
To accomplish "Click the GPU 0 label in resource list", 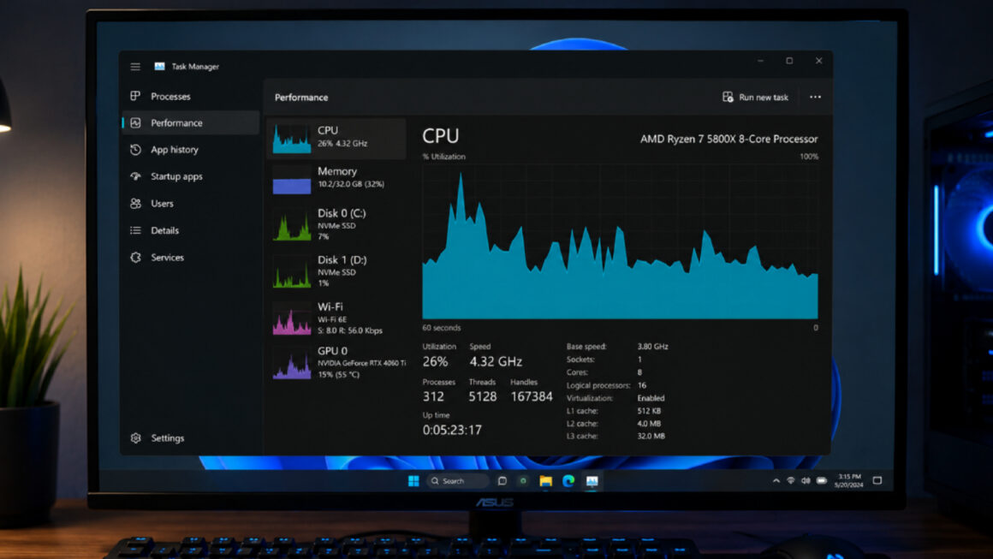I will pos(332,351).
